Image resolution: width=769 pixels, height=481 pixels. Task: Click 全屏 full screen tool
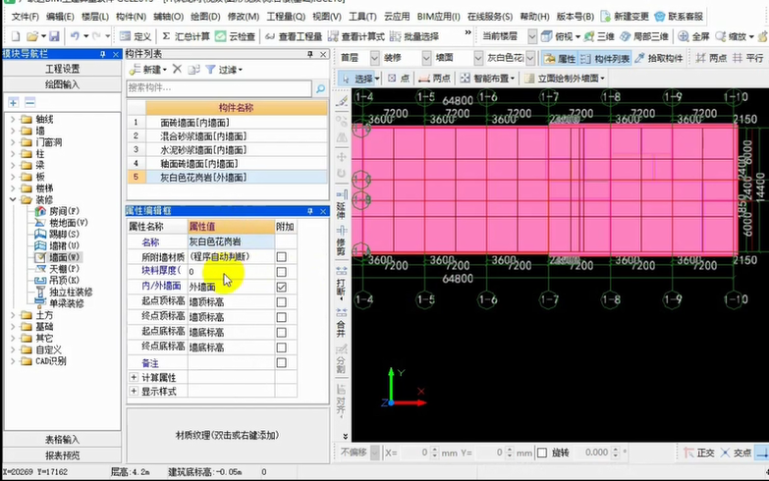(694, 36)
